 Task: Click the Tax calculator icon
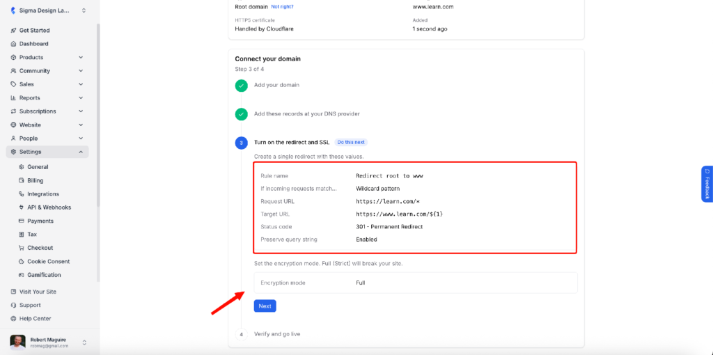pyautogui.click(x=21, y=235)
